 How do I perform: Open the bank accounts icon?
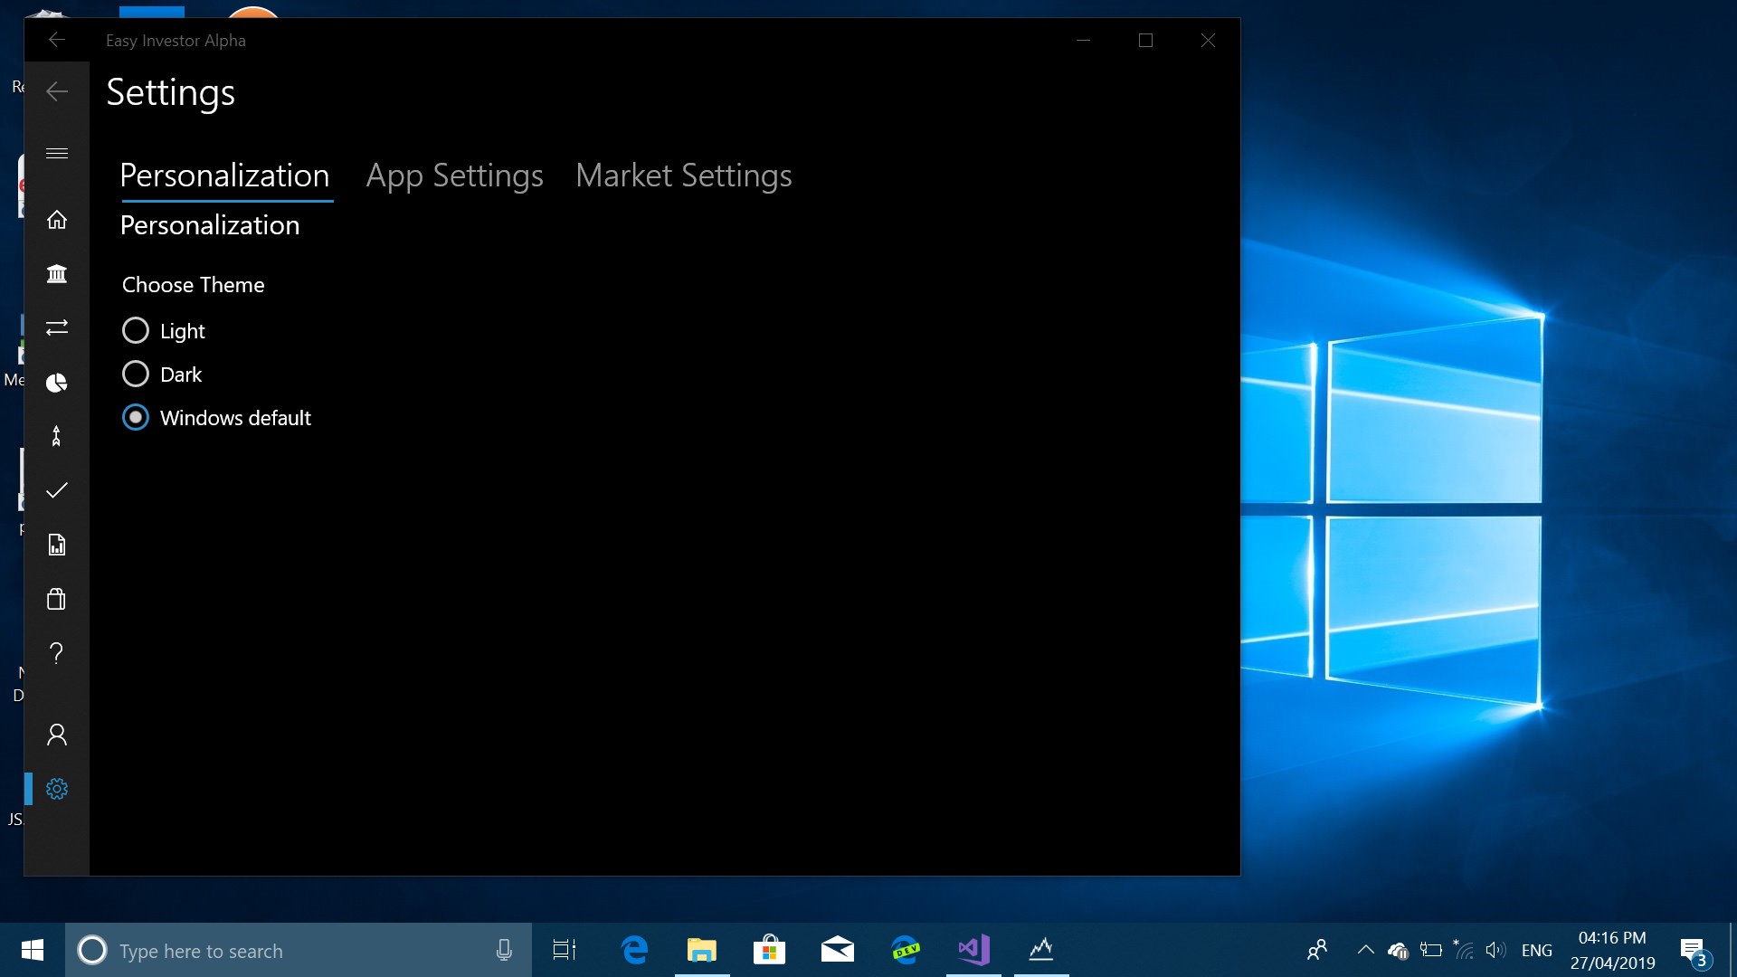[x=57, y=273]
